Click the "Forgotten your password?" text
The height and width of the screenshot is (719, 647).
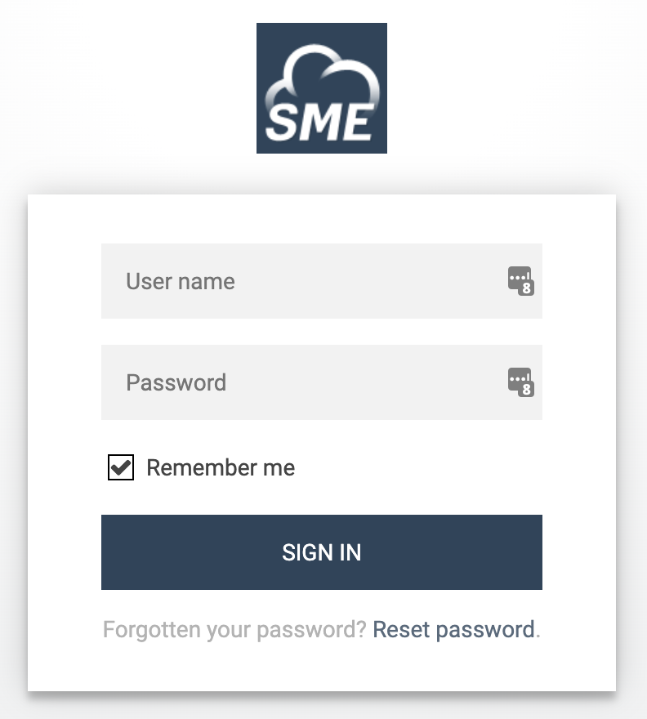234,630
